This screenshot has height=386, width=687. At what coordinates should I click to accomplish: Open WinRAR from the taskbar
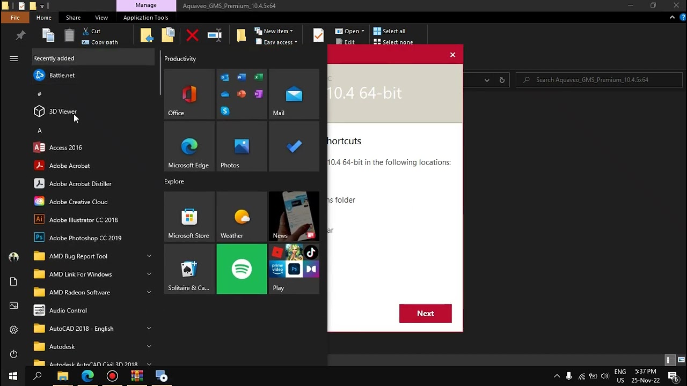(137, 376)
